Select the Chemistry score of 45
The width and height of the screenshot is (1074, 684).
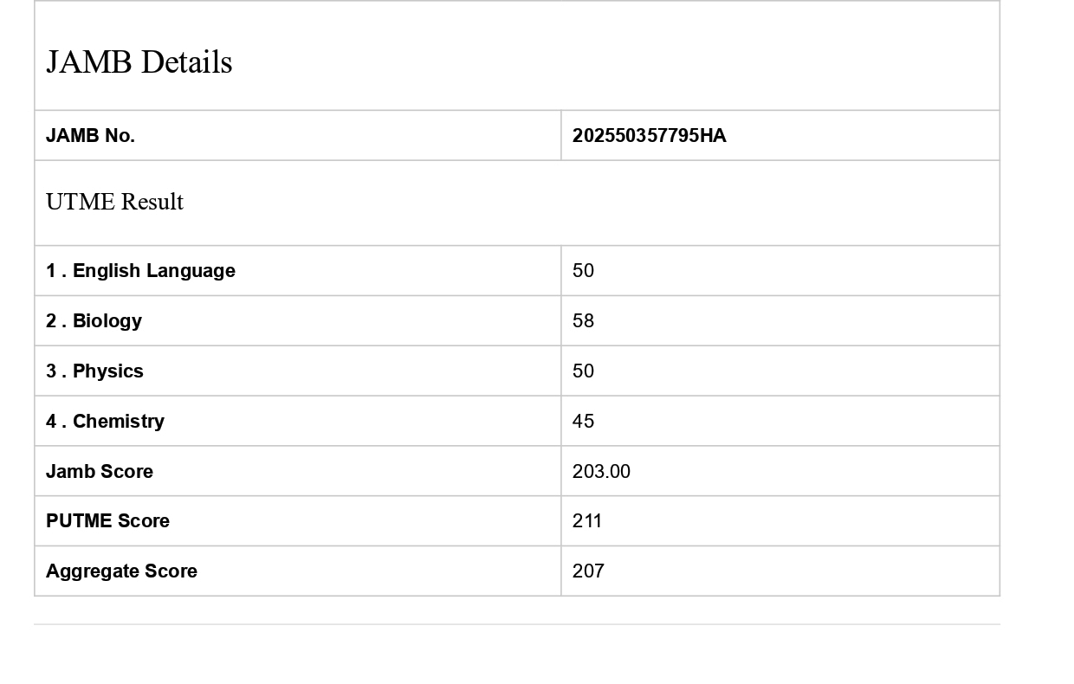pos(583,422)
